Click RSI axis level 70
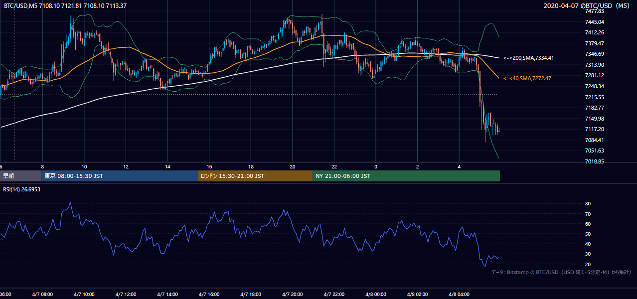Image resolution: width=637 pixels, height=299 pixels. [588, 214]
